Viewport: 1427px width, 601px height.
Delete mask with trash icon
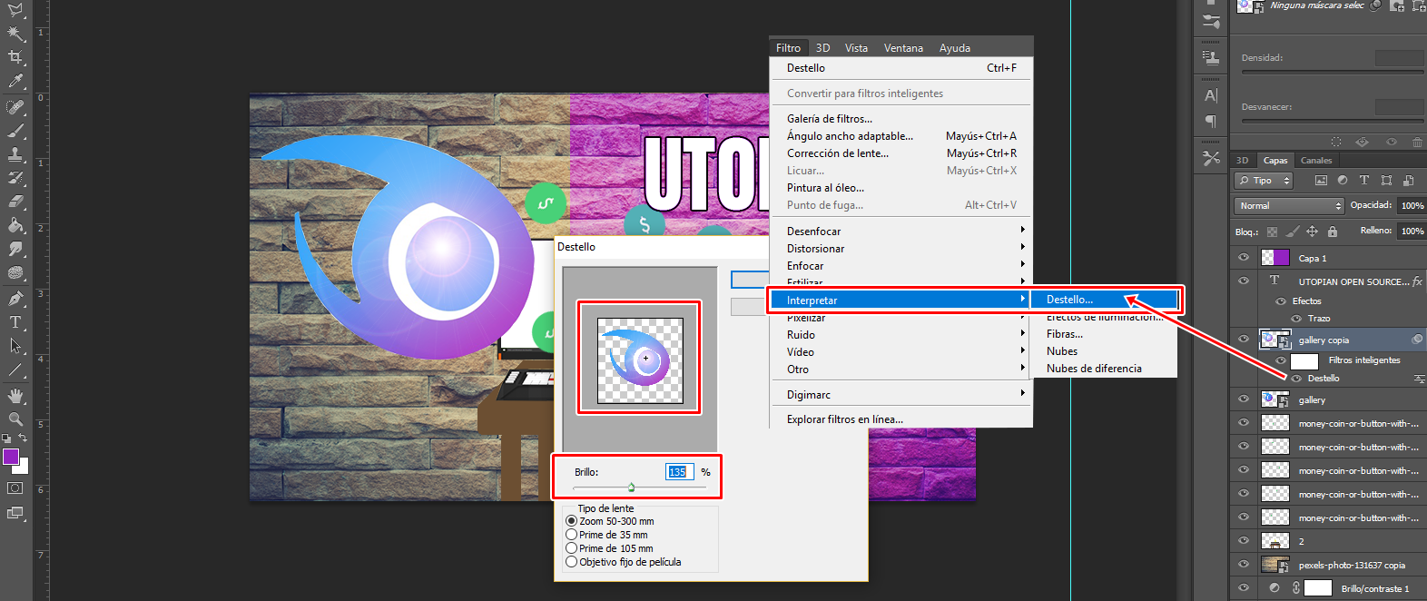click(1417, 142)
